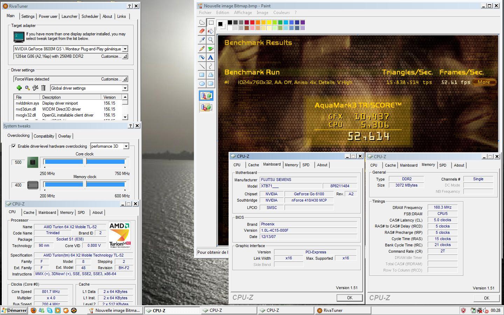Select the Curve tool in Paint

(x=211, y=66)
